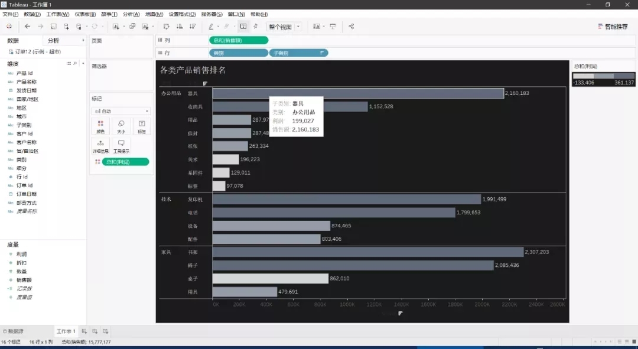This screenshot has height=349, width=638.
Task: Click the dimensions search magnifier icon
Action: point(75,63)
